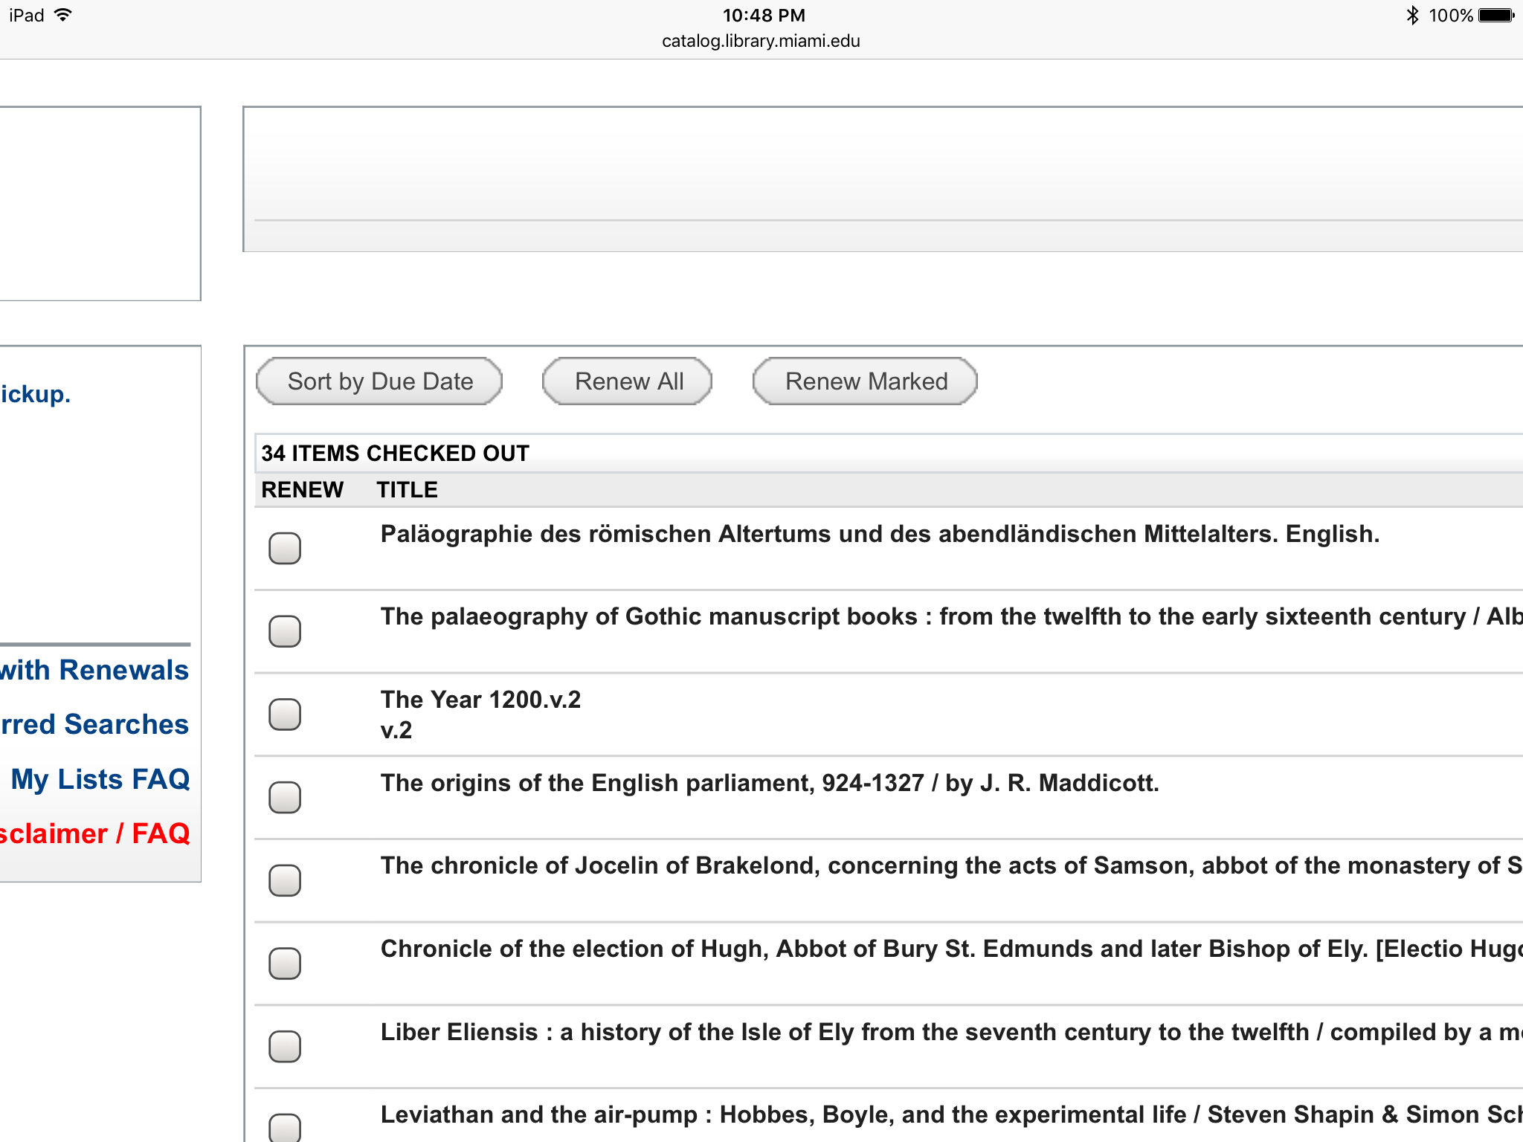Check the Jocelin of Brakelond chronicle box
This screenshot has height=1142, width=1523.
(x=285, y=880)
